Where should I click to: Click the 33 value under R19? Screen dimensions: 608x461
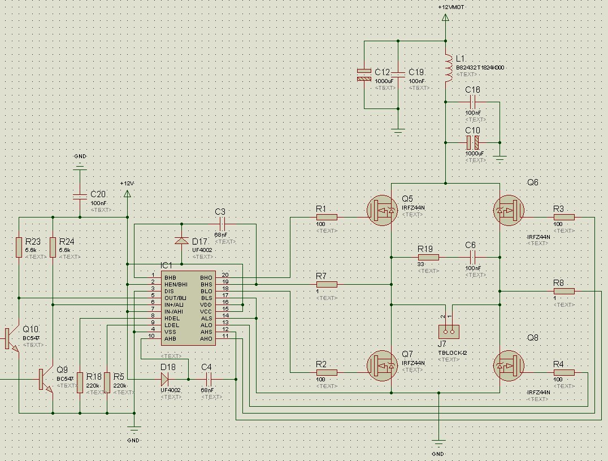click(x=421, y=264)
